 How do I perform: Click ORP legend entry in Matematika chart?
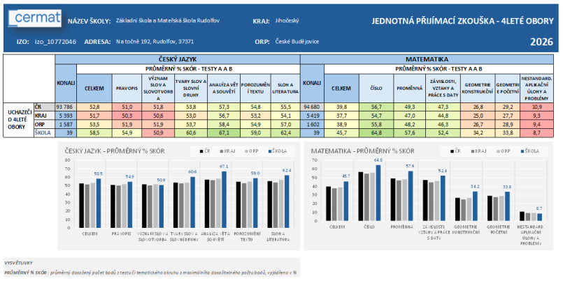[504, 151]
